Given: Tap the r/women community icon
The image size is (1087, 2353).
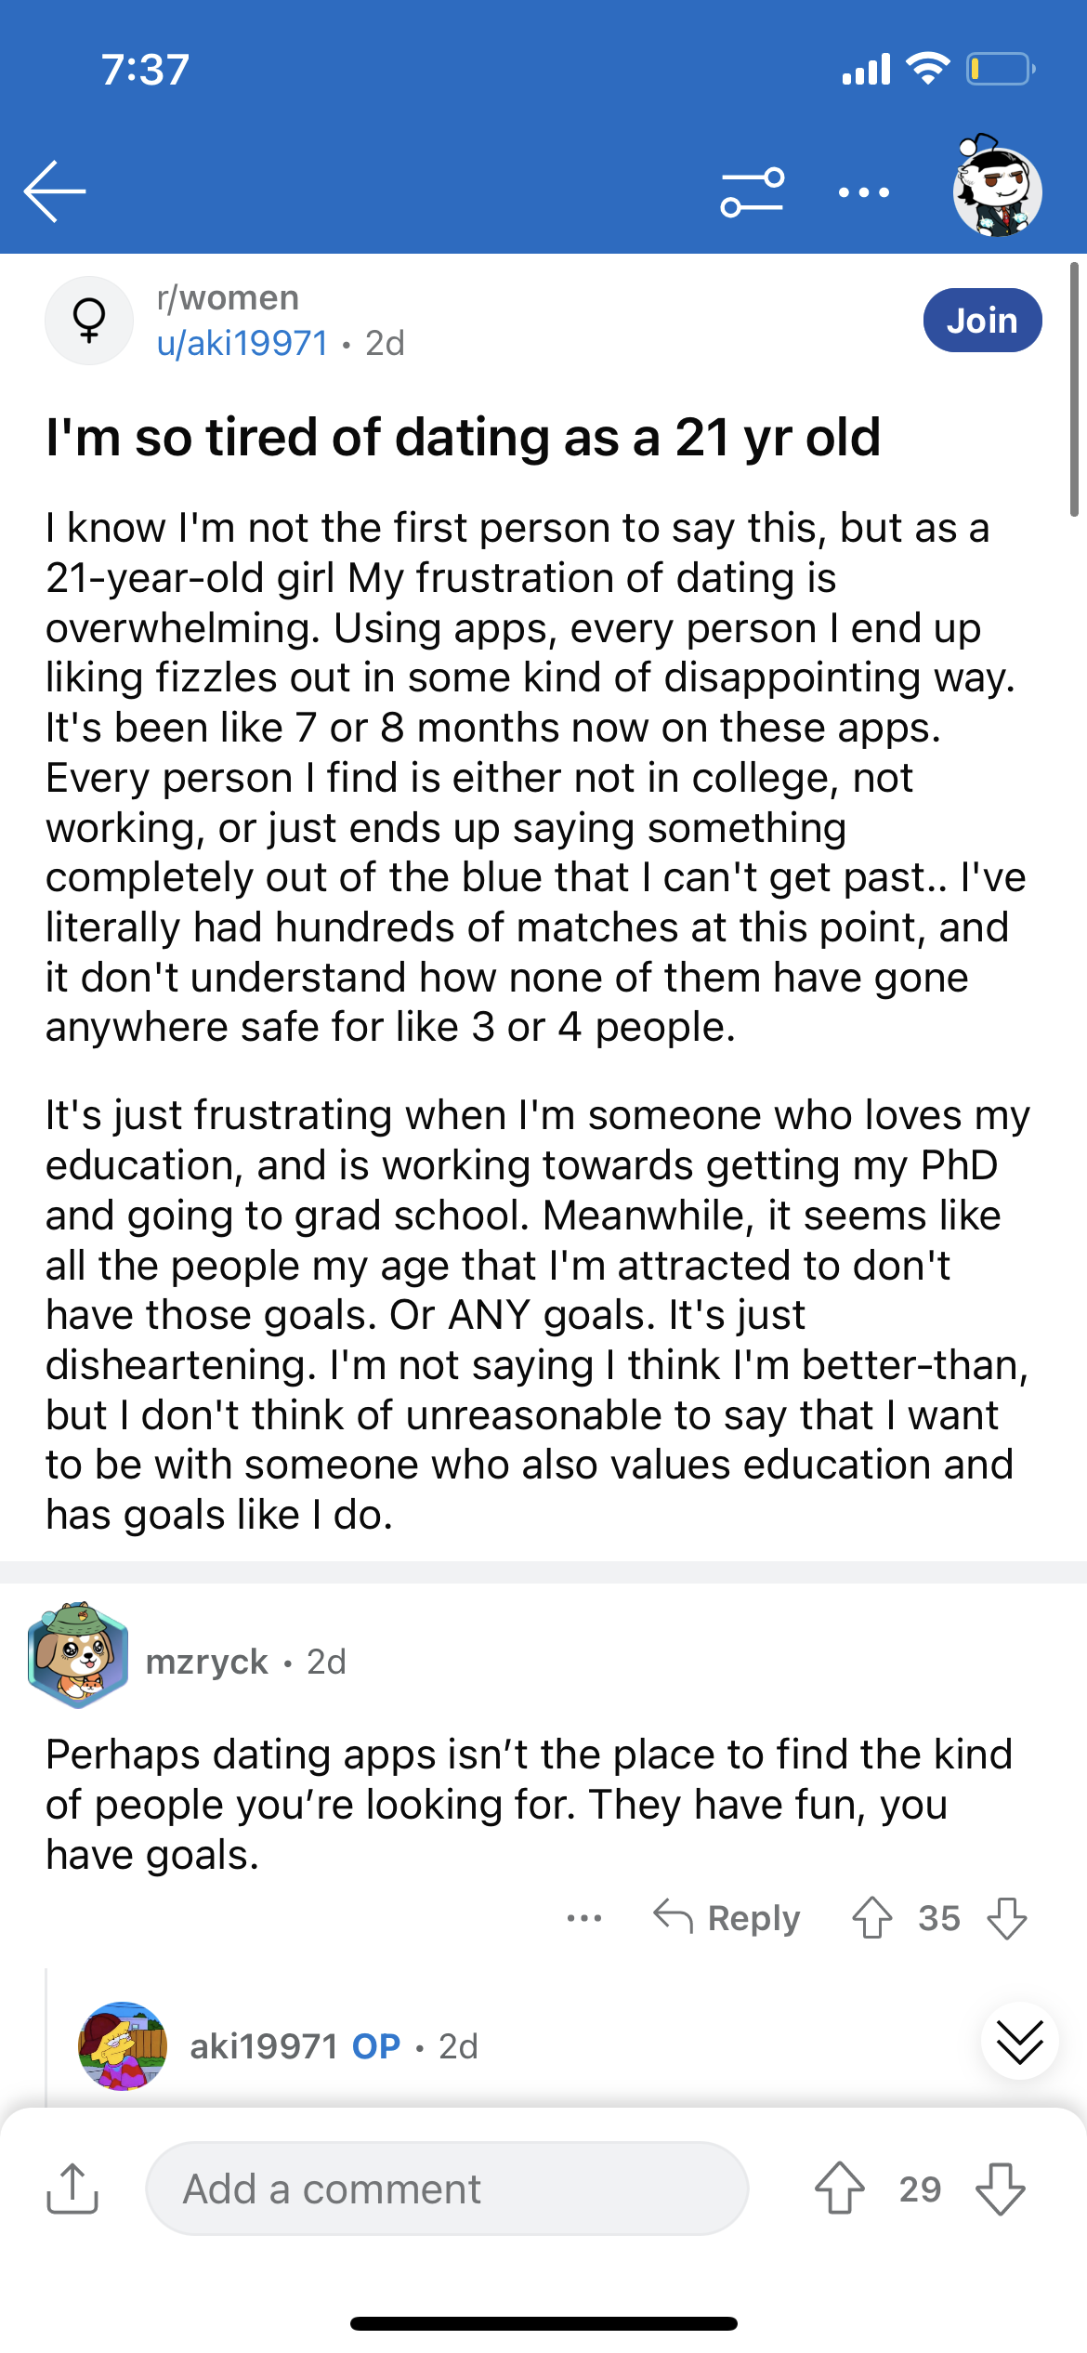Looking at the screenshot, I should [x=89, y=321].
